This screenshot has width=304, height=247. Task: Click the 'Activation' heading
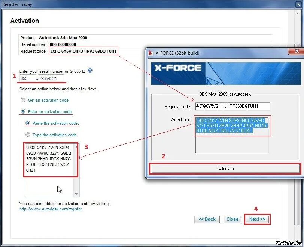pyautogui.click(x=25, y=21)
